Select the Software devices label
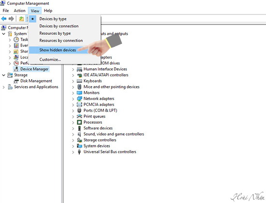 coord(98,128)
